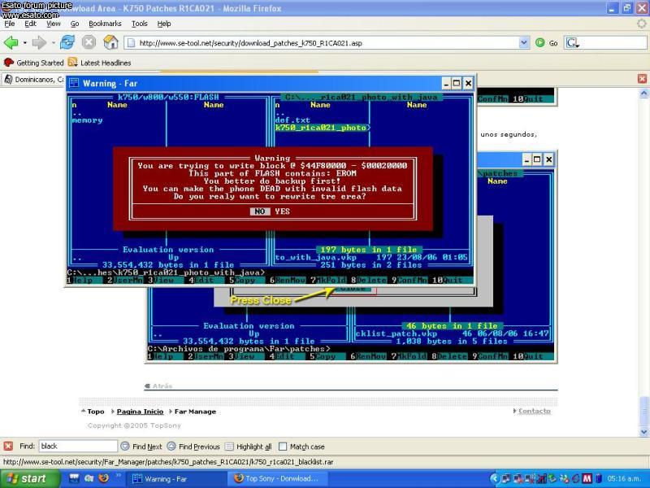Expand hidden system tray icons arrow
Screen dimensions: 650x488
coord(494,478)
